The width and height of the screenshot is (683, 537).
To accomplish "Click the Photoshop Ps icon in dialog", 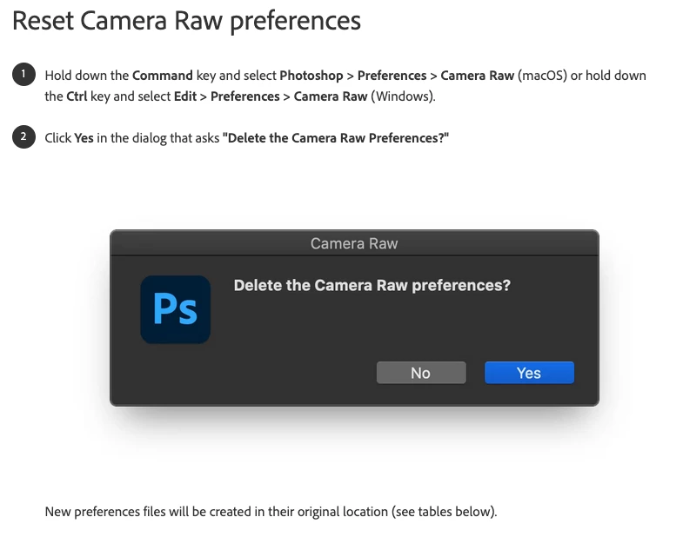I will pos(176,309).
